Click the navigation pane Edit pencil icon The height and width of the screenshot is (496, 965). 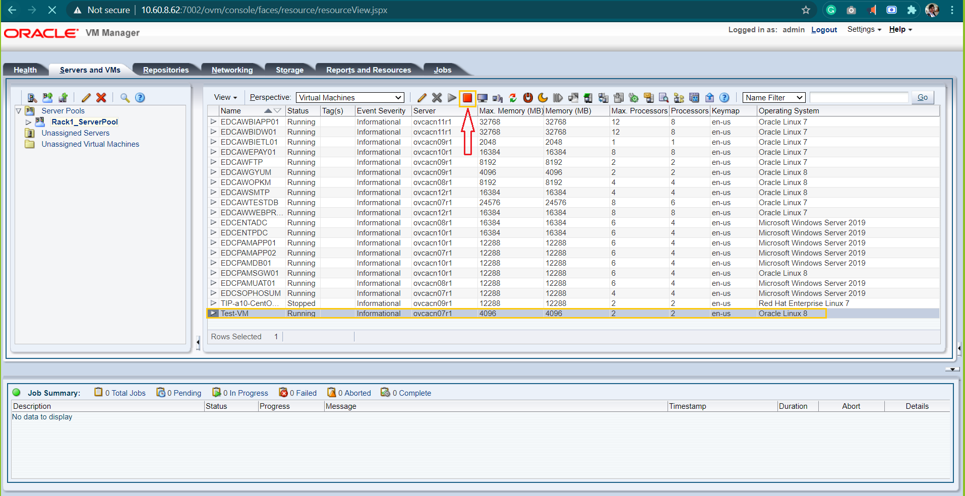(x=86, y=98)
